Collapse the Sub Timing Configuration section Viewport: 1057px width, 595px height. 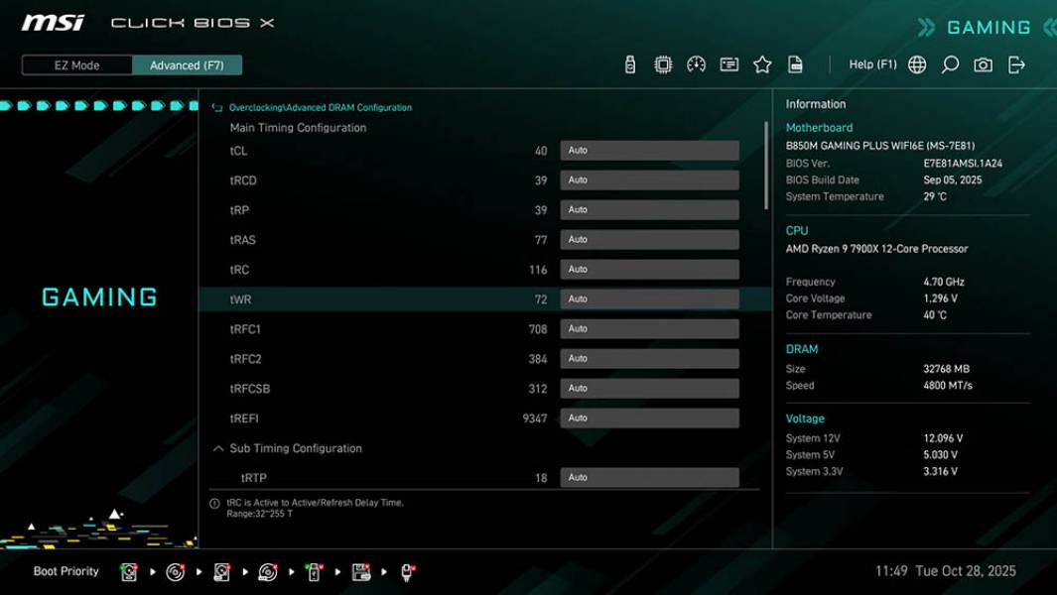click(217, 448)
